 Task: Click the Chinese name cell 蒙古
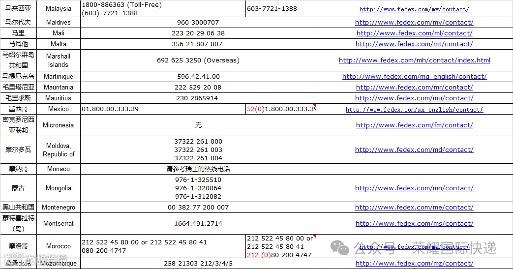[18, 188]
